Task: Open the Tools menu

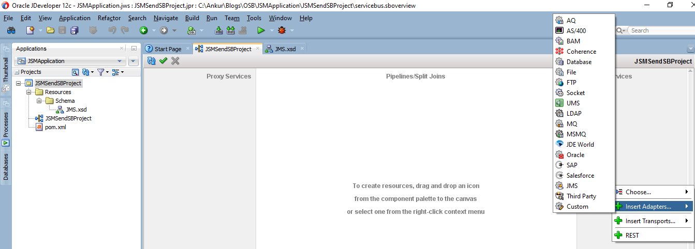Action: (x=254, y=18)
